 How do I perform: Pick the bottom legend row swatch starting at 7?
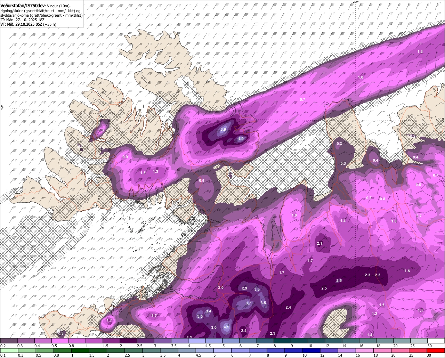[x=258, y=351]
